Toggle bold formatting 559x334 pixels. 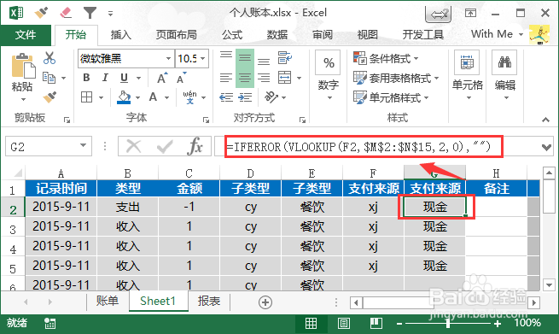pos(86,78)
